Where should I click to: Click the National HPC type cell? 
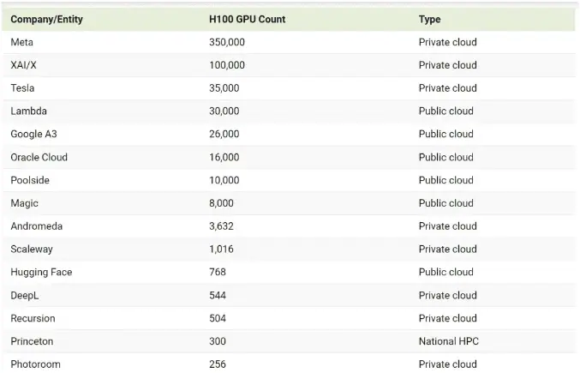tap(449, 341)
